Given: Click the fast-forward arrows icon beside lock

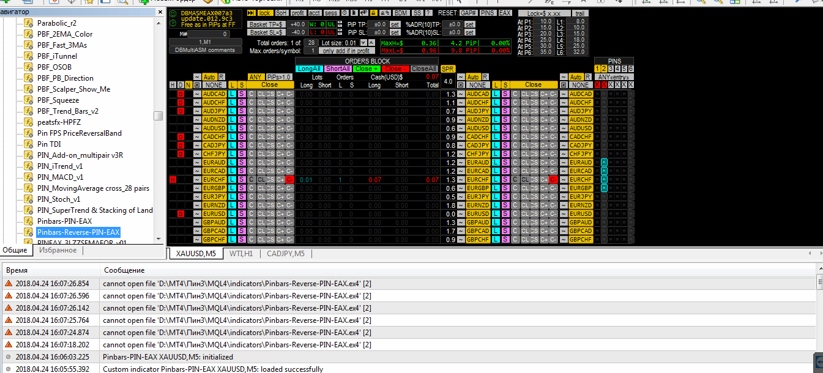Looking at the screenshot, I should click(251, 13).
